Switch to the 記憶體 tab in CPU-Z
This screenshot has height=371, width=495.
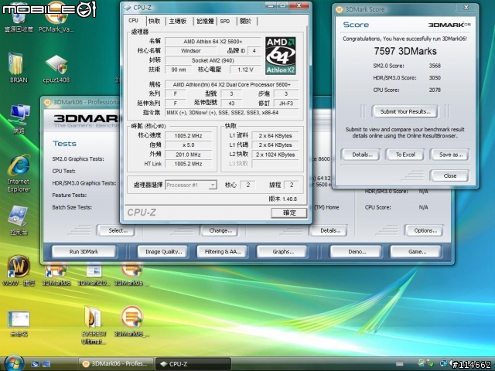tap(205, 21)
